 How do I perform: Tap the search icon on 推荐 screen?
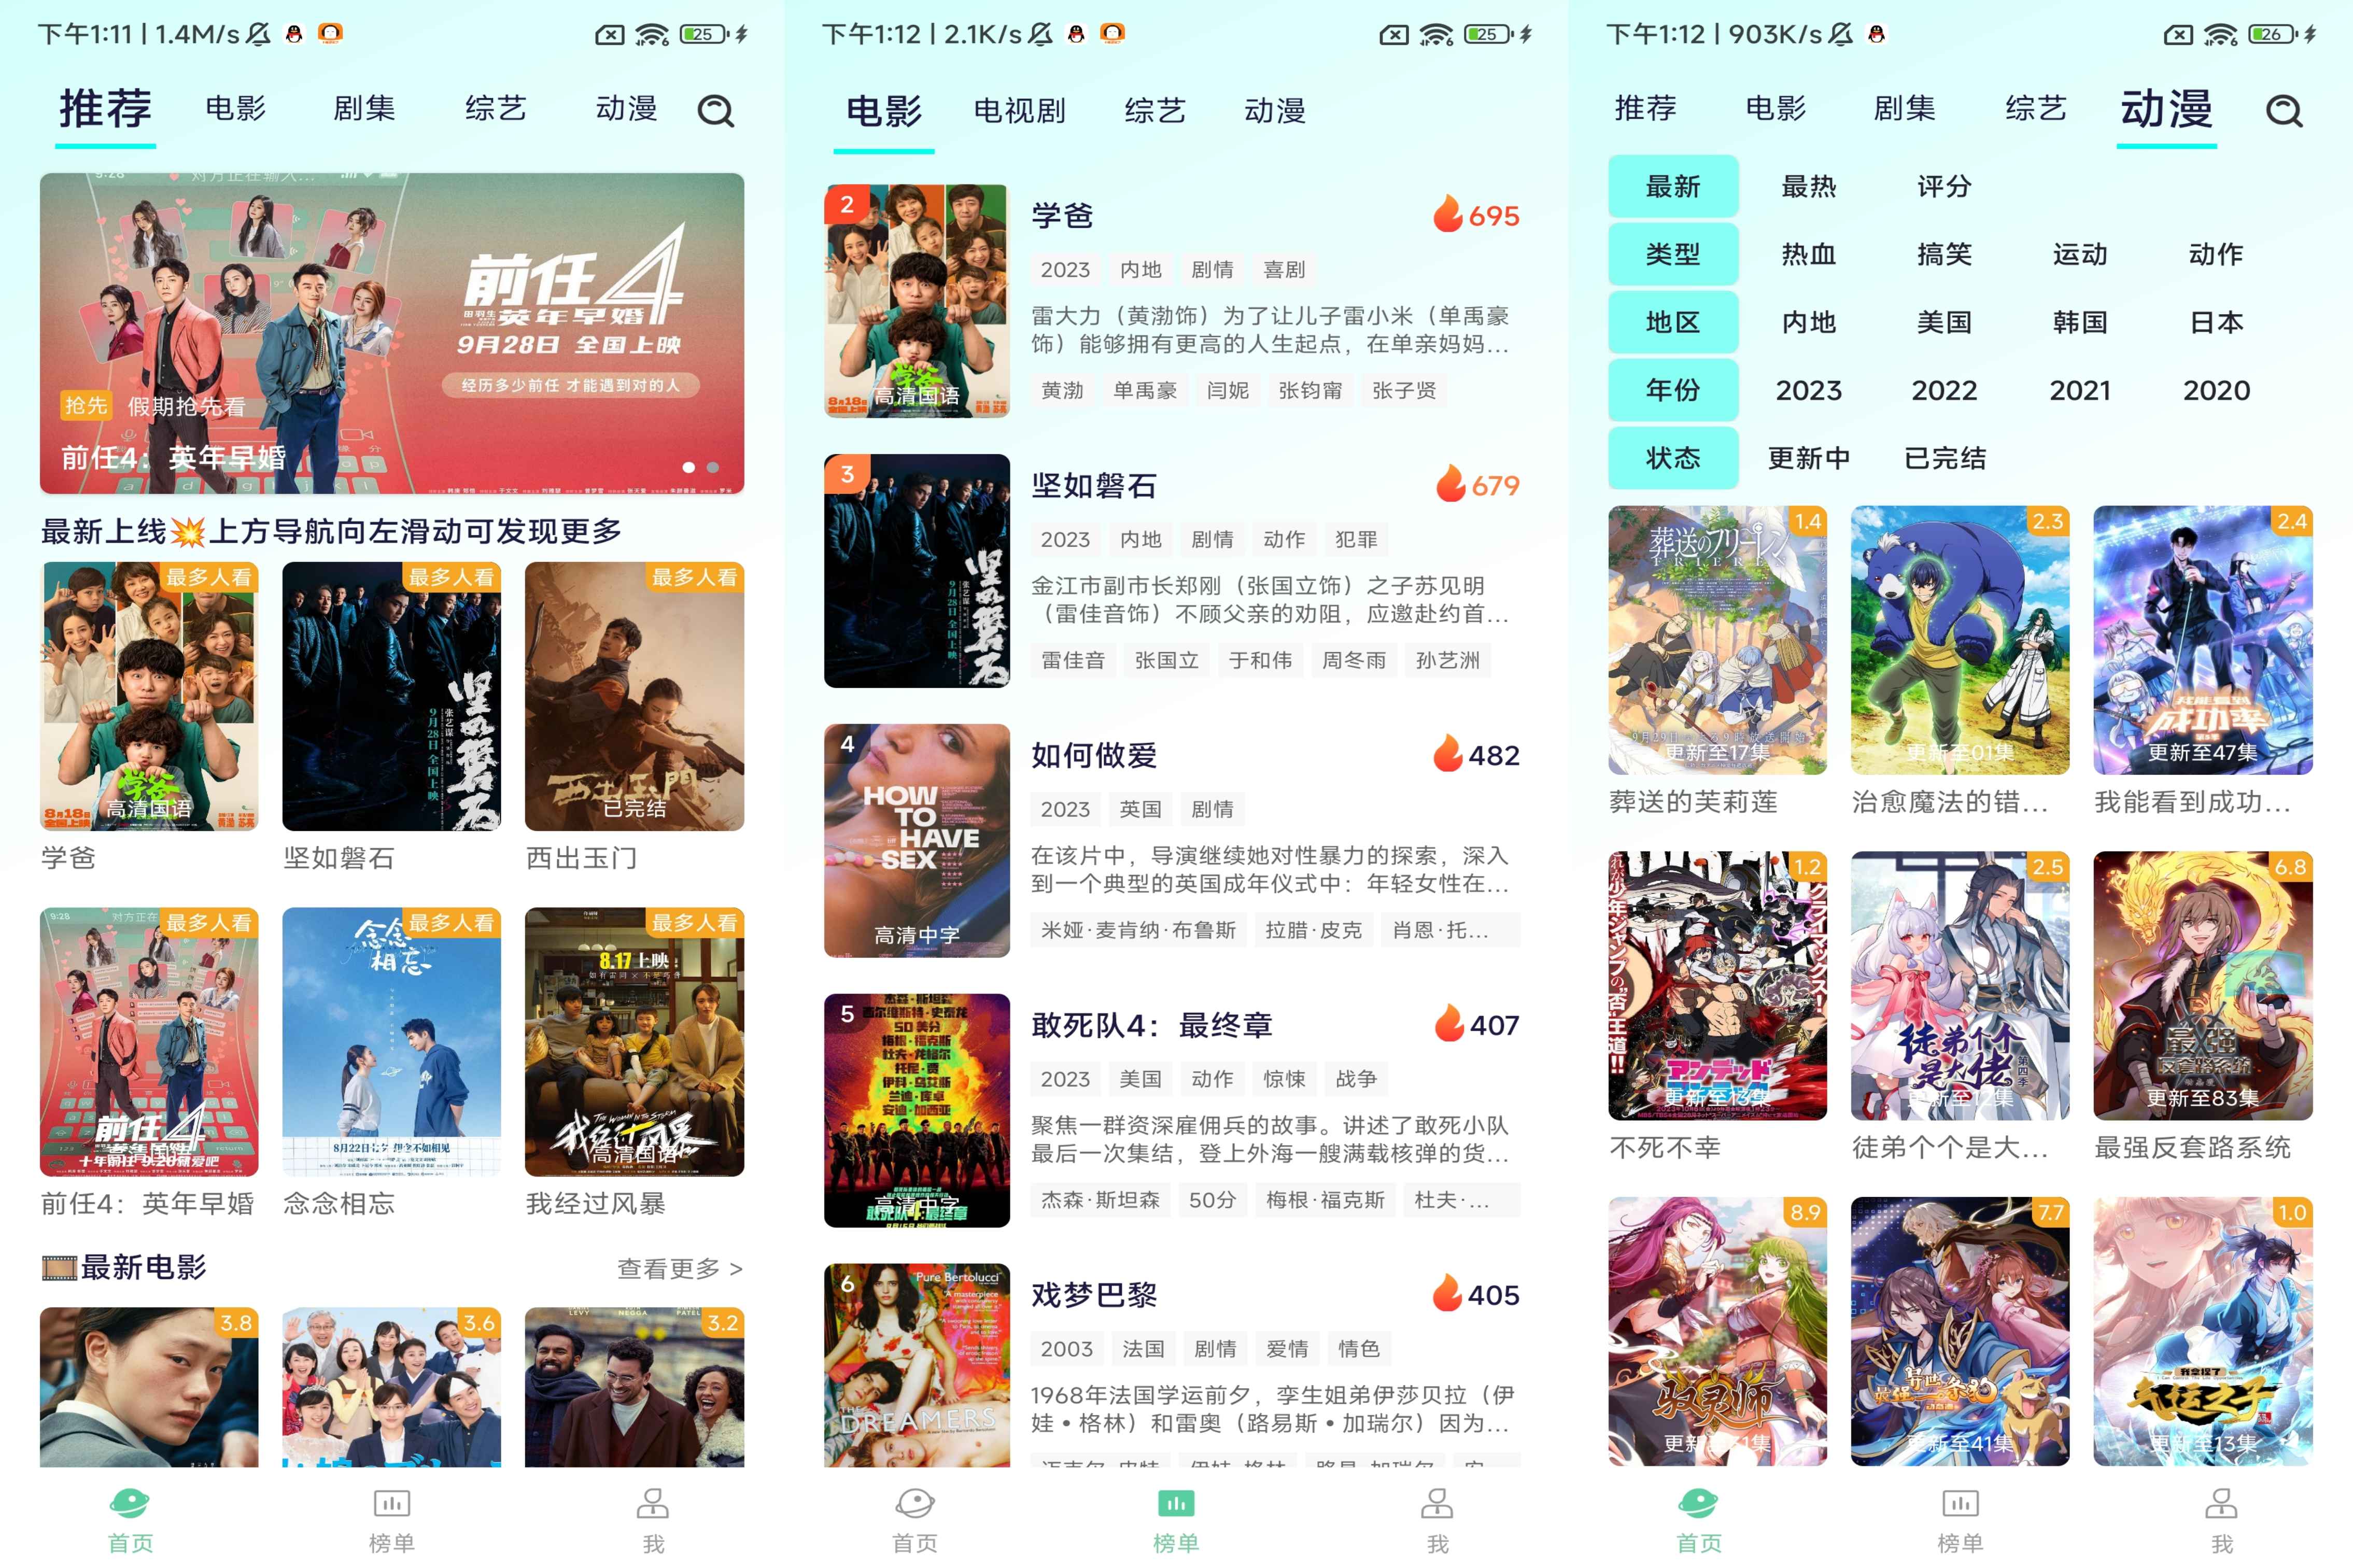tap(715, 110)
